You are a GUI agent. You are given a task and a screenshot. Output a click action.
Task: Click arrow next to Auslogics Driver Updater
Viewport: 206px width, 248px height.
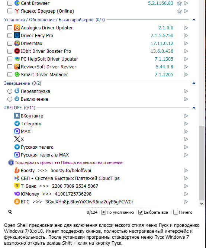tap(186, 28)
